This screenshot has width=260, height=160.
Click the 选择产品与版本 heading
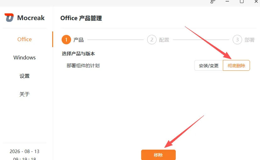78,54
